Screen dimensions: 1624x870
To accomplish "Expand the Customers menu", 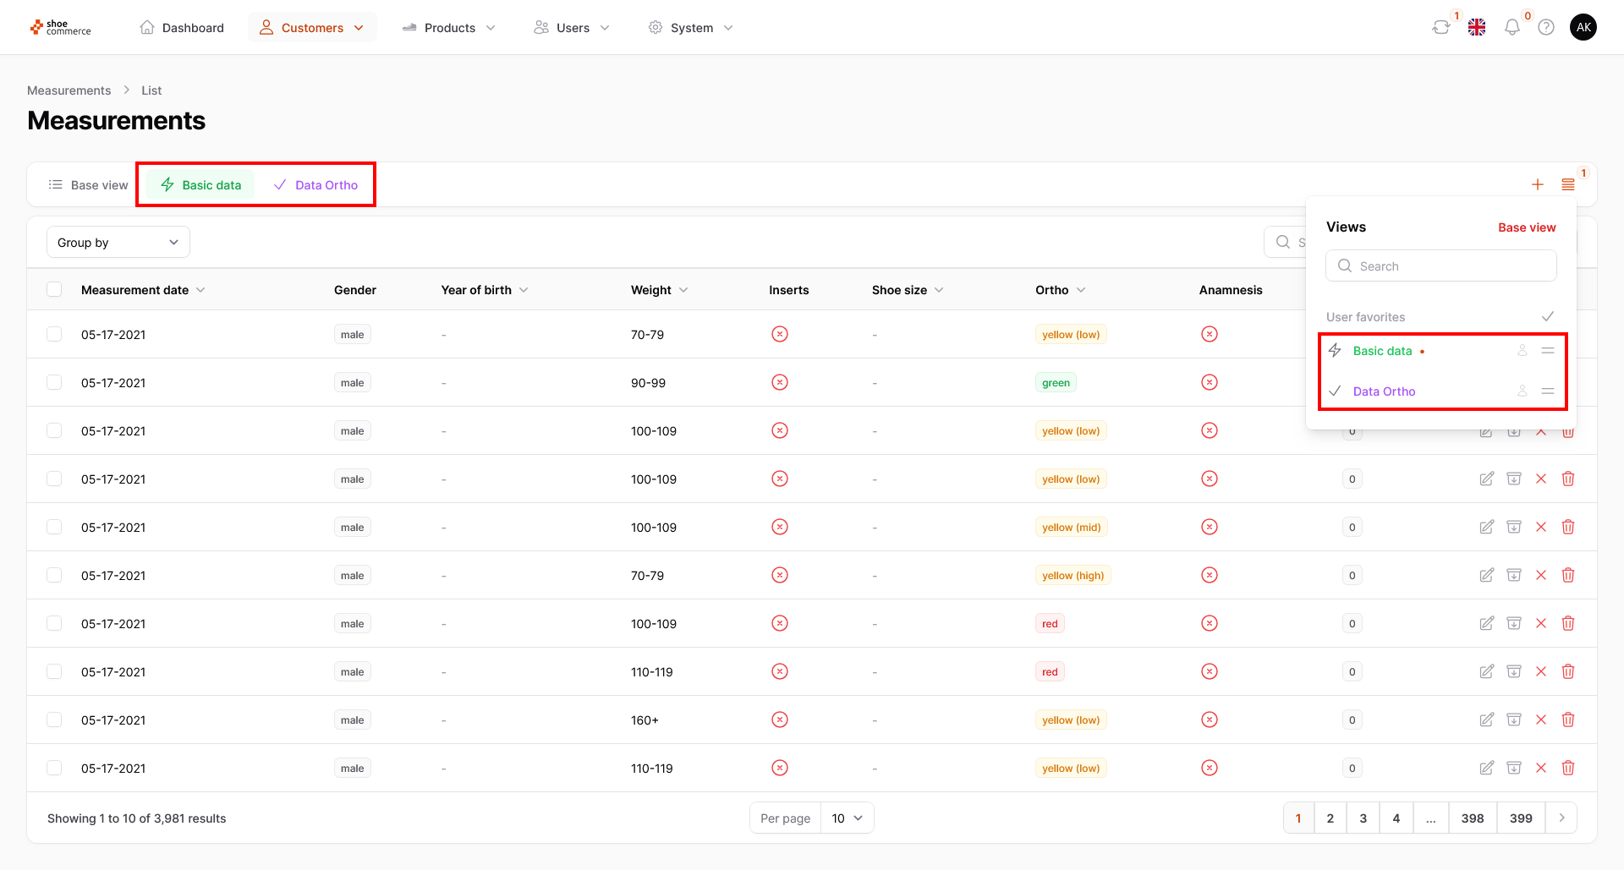I will pos(313,28).
